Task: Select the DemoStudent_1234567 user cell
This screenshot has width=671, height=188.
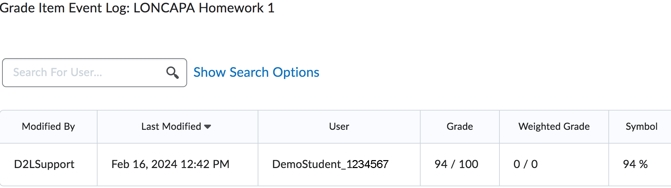Action: [330, 164]
